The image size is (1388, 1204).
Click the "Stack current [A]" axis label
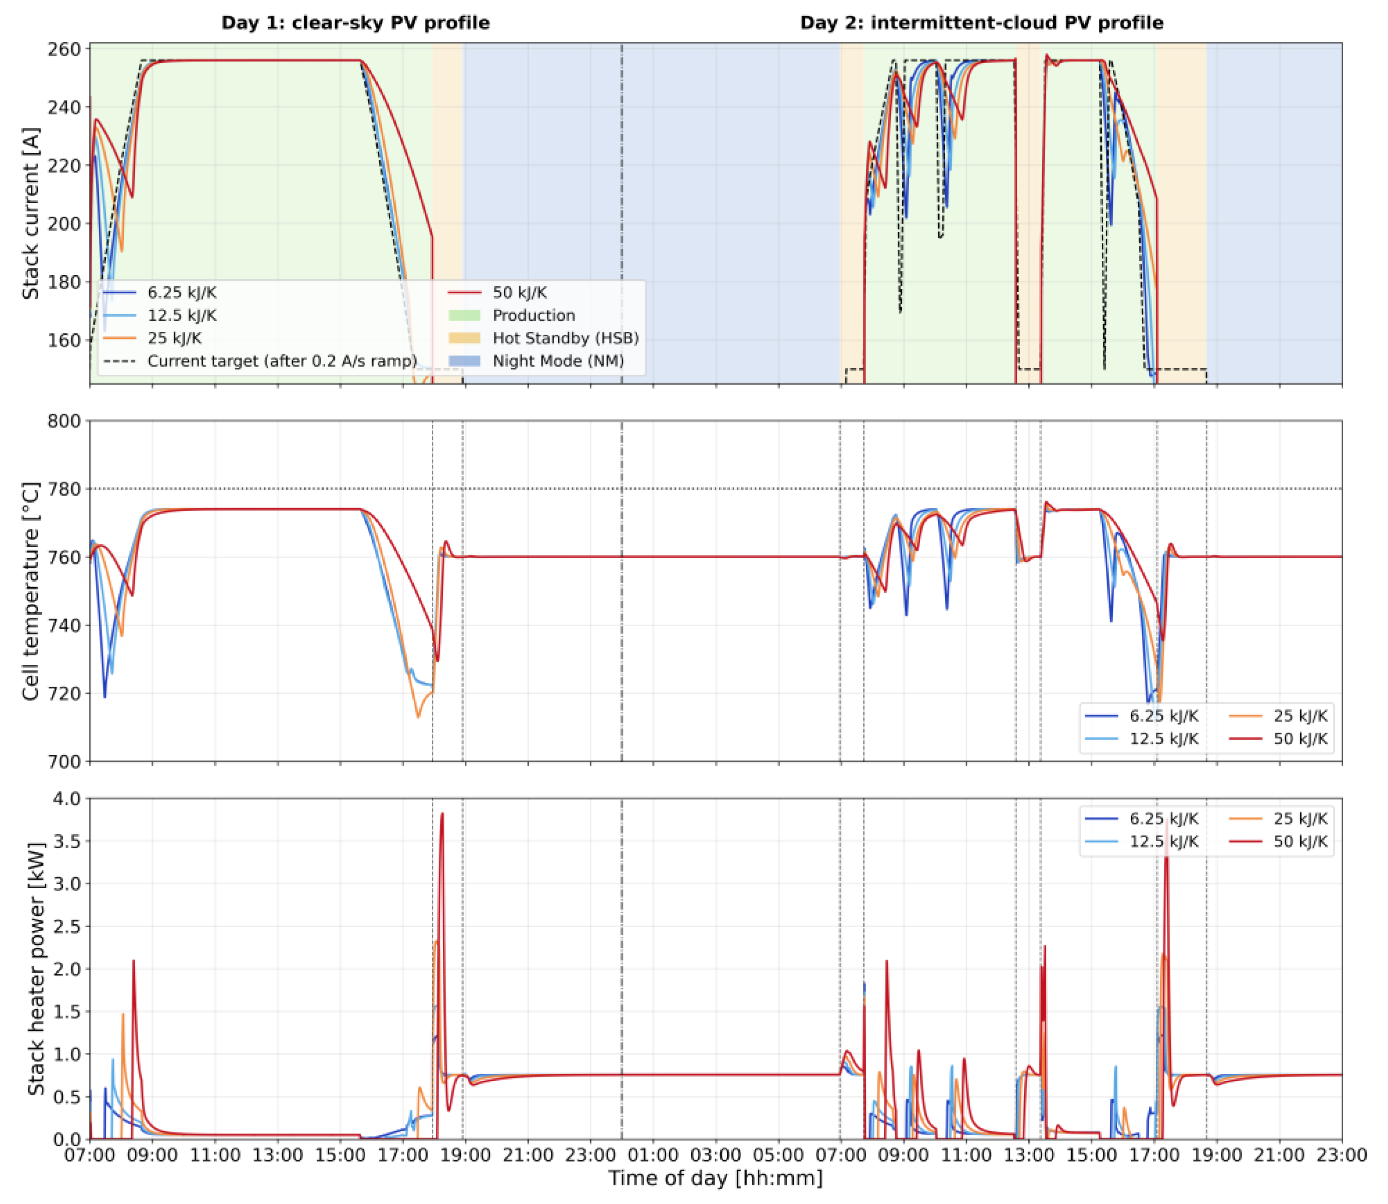click(x=31, y=213)
